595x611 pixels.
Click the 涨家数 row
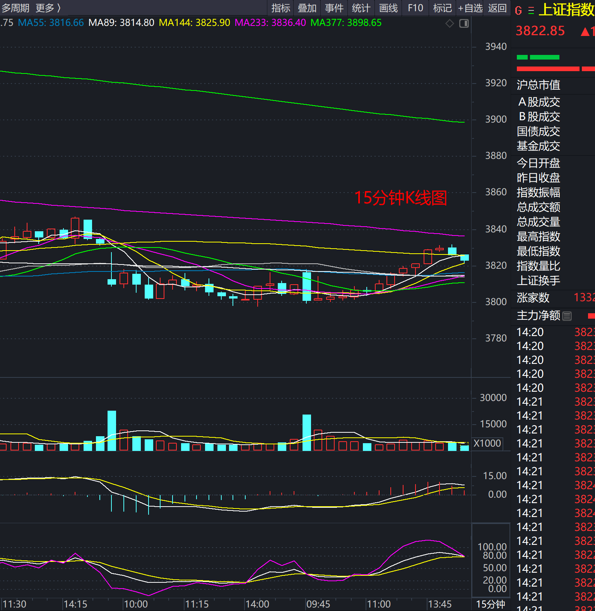(553, 298)
